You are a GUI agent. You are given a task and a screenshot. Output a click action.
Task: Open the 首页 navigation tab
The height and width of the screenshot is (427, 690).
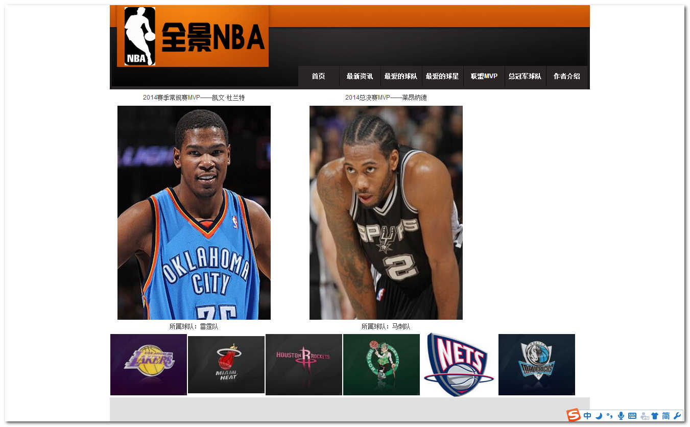(319, 76)
